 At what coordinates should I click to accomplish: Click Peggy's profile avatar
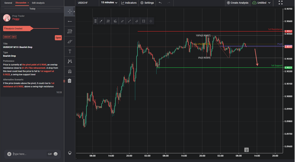7,18
